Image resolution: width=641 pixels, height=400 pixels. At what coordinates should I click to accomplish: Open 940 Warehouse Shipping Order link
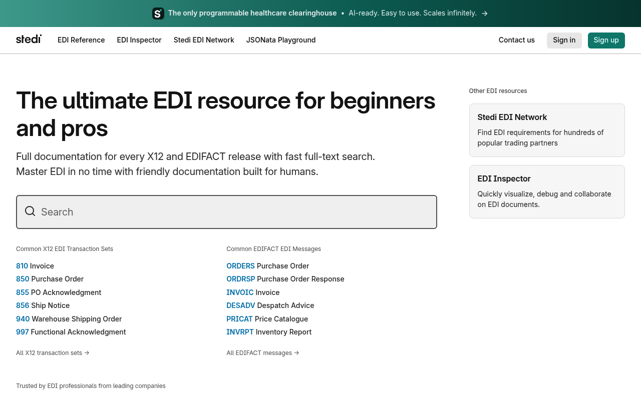pyautogui.click(x=69, y=319)
